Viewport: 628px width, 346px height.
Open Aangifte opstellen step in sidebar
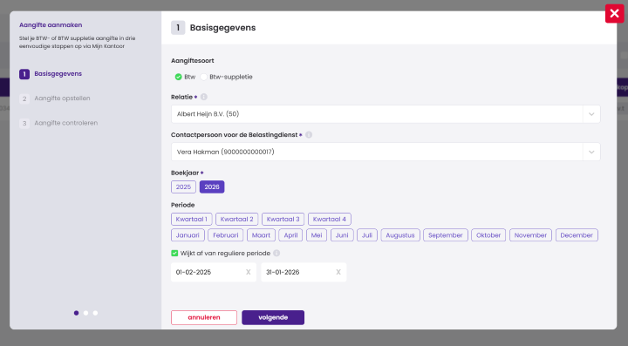[x=62, y=98]
